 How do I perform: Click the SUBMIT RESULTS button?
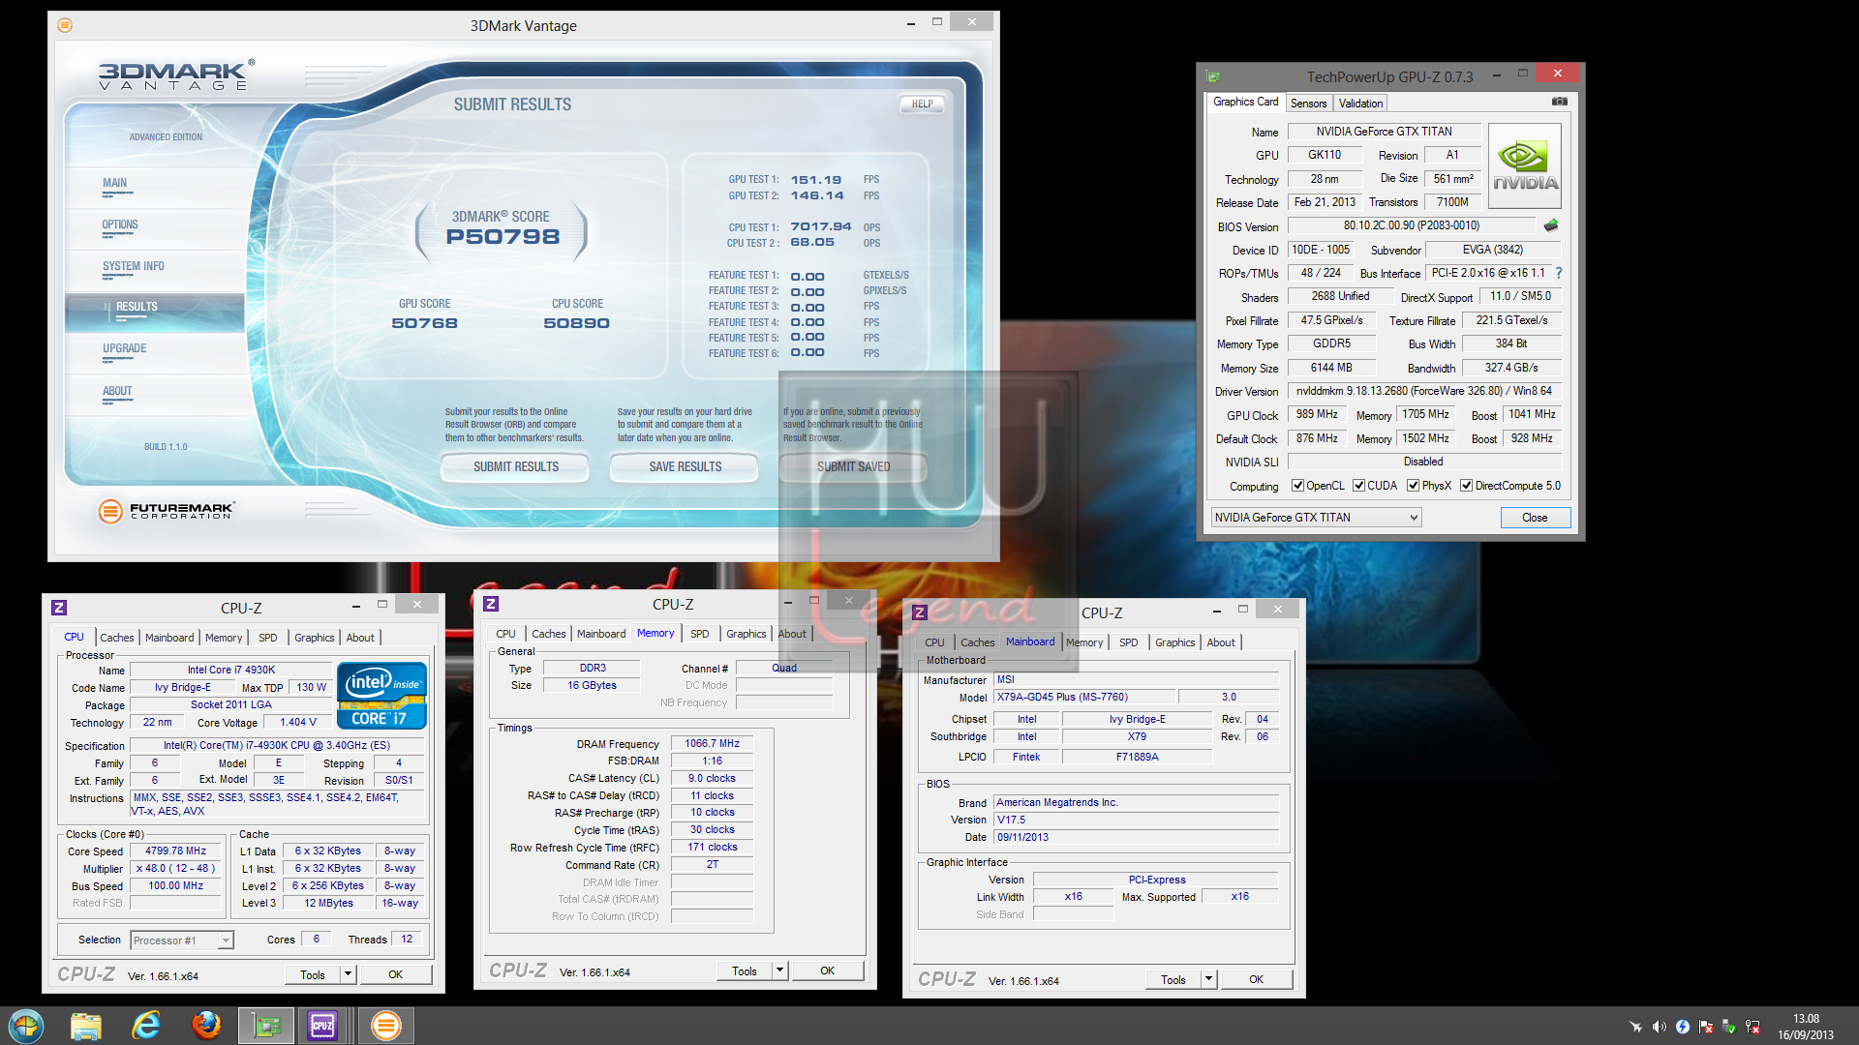(516, 467)
